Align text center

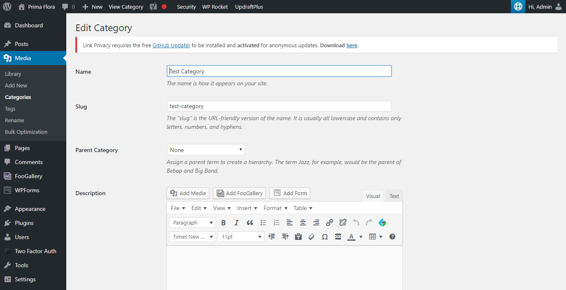point(303,223)
